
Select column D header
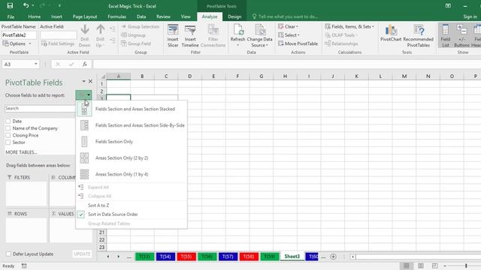click(x=190, y=76)
